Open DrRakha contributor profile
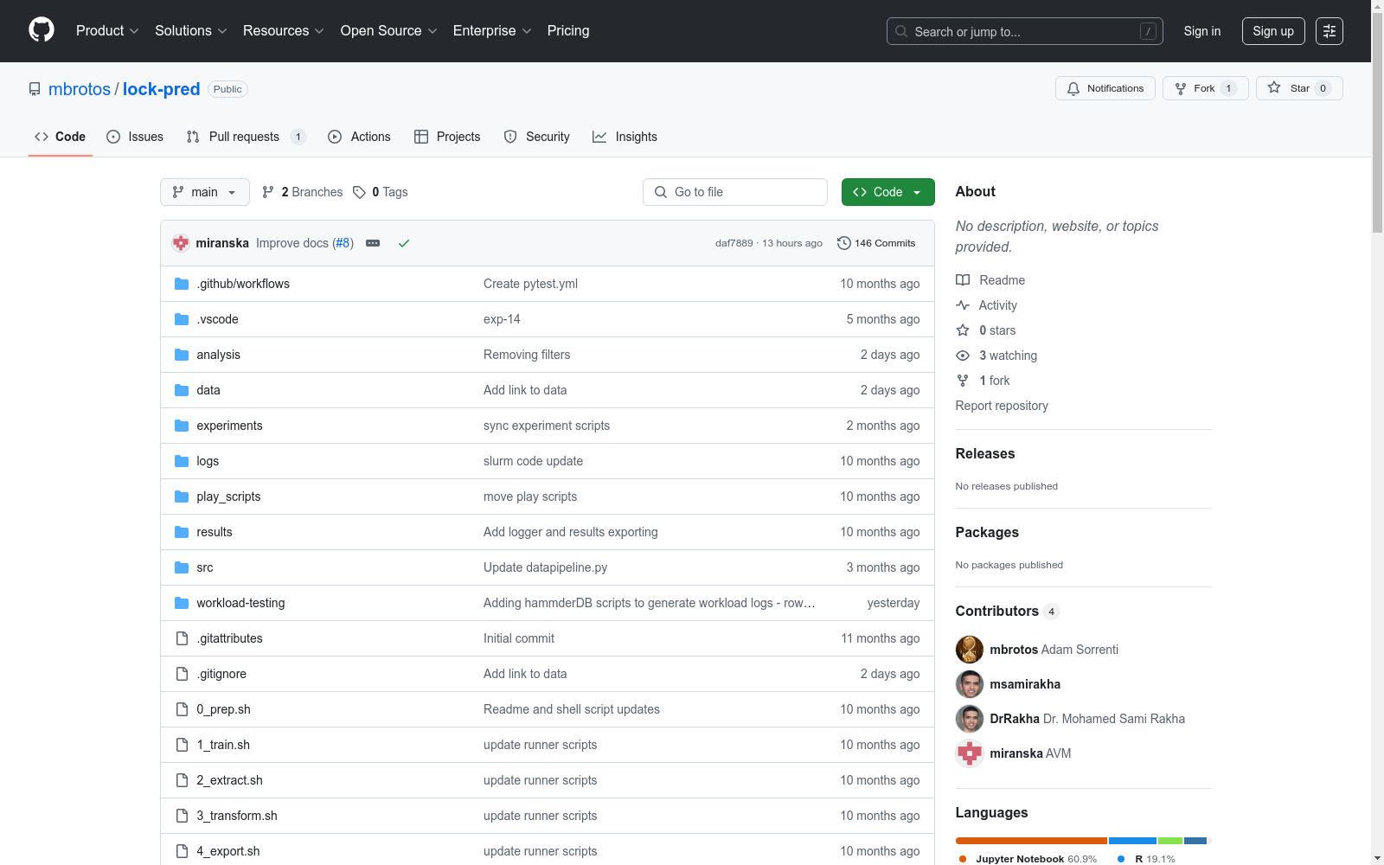This screenshot has width=1384, height=865. tap(1087, 719)
